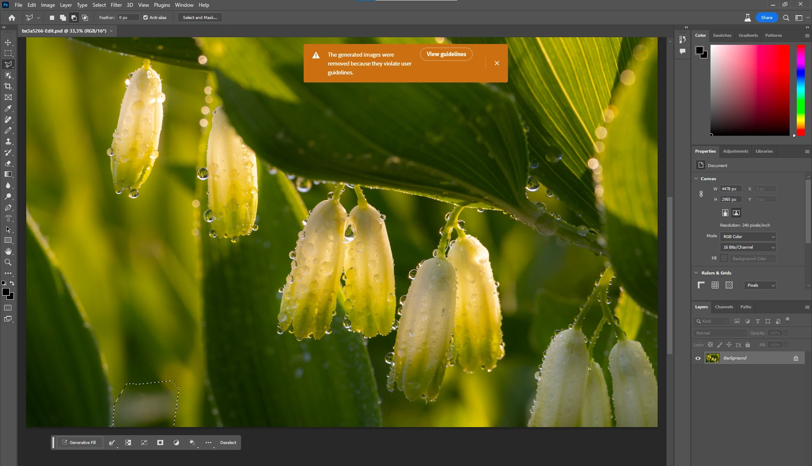
Task: Click the View guidelines button
Action: coord(446,54)
